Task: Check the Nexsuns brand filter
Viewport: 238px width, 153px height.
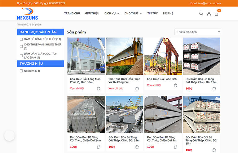Action: pos(21,71)
